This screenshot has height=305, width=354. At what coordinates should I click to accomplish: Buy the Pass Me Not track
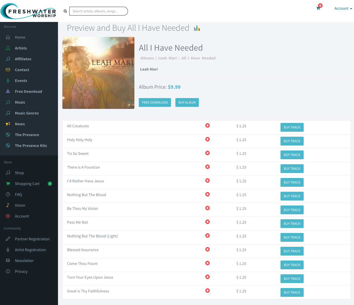click(292, 224)
